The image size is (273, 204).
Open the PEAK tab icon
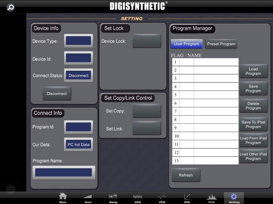pyautogui.click(x=211, y=198)
